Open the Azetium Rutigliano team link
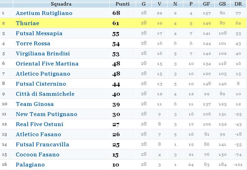247x170 pixels. (44, 13)
